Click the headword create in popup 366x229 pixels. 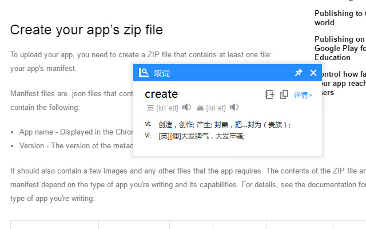tap(161, 94)
